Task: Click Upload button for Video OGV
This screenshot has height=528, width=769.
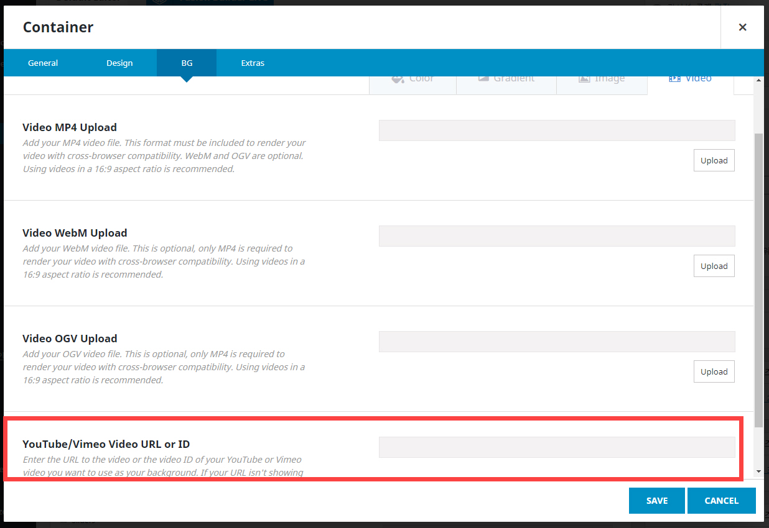Action: click(x=714, y=371)
